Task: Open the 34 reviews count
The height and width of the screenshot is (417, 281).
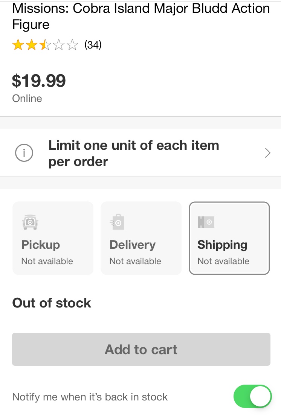Action: 93,45
